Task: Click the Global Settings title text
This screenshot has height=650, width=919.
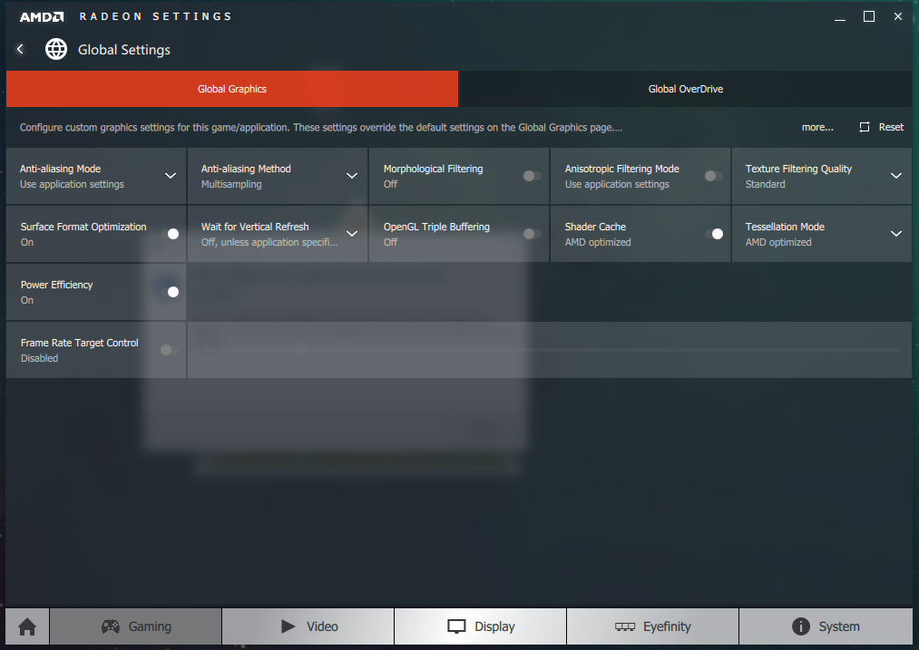Action: (x=124, y=50)
